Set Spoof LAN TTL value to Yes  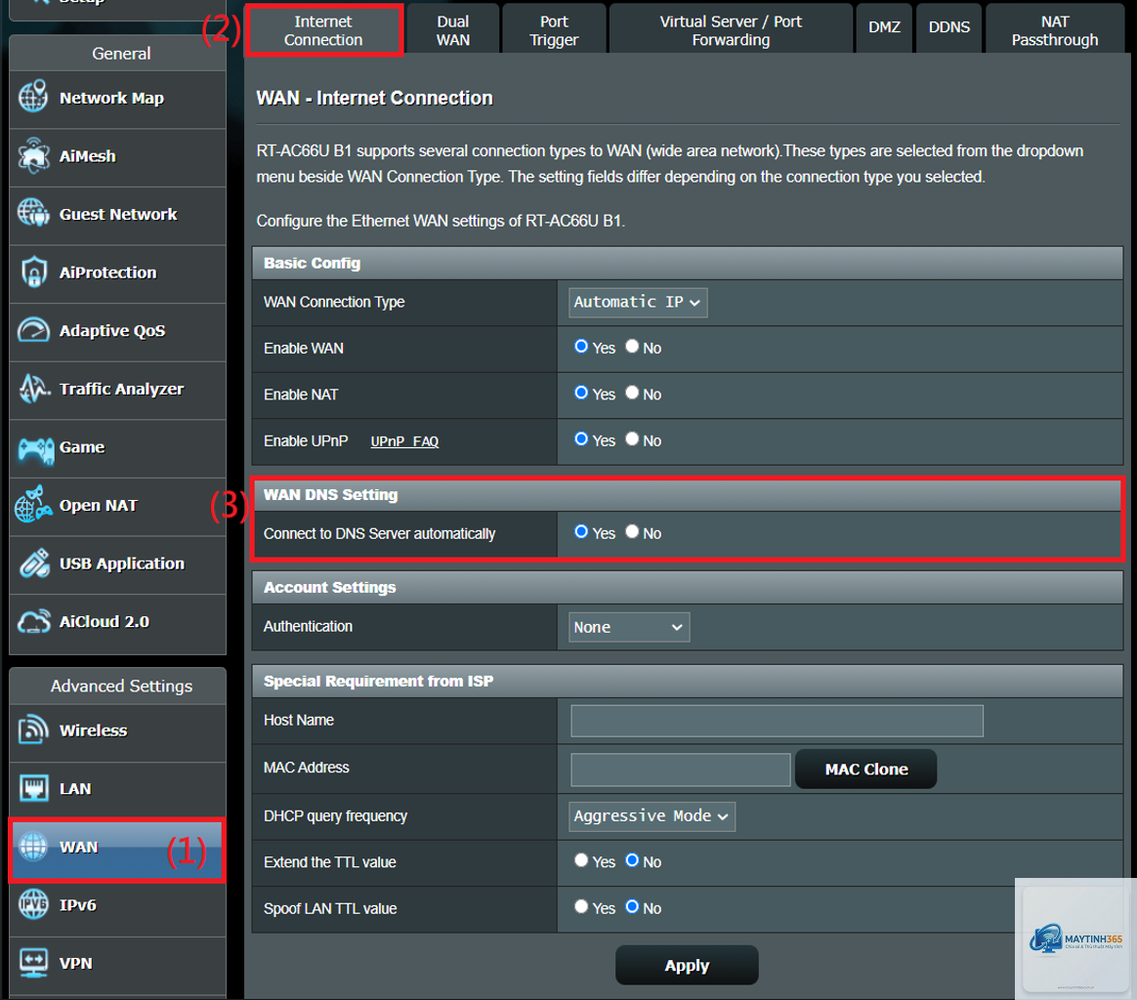pos(581,907)
